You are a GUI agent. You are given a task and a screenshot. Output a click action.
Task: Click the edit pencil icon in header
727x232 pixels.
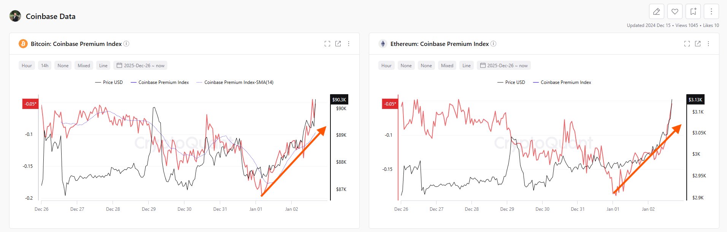[656, 12]
